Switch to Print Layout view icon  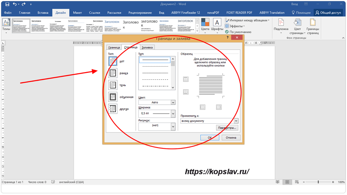(287, 182)
